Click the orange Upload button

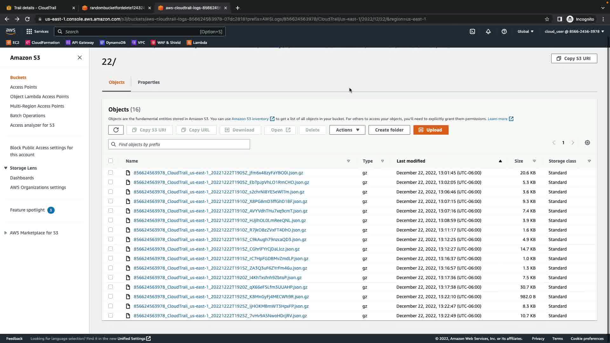tap(431, 130)
